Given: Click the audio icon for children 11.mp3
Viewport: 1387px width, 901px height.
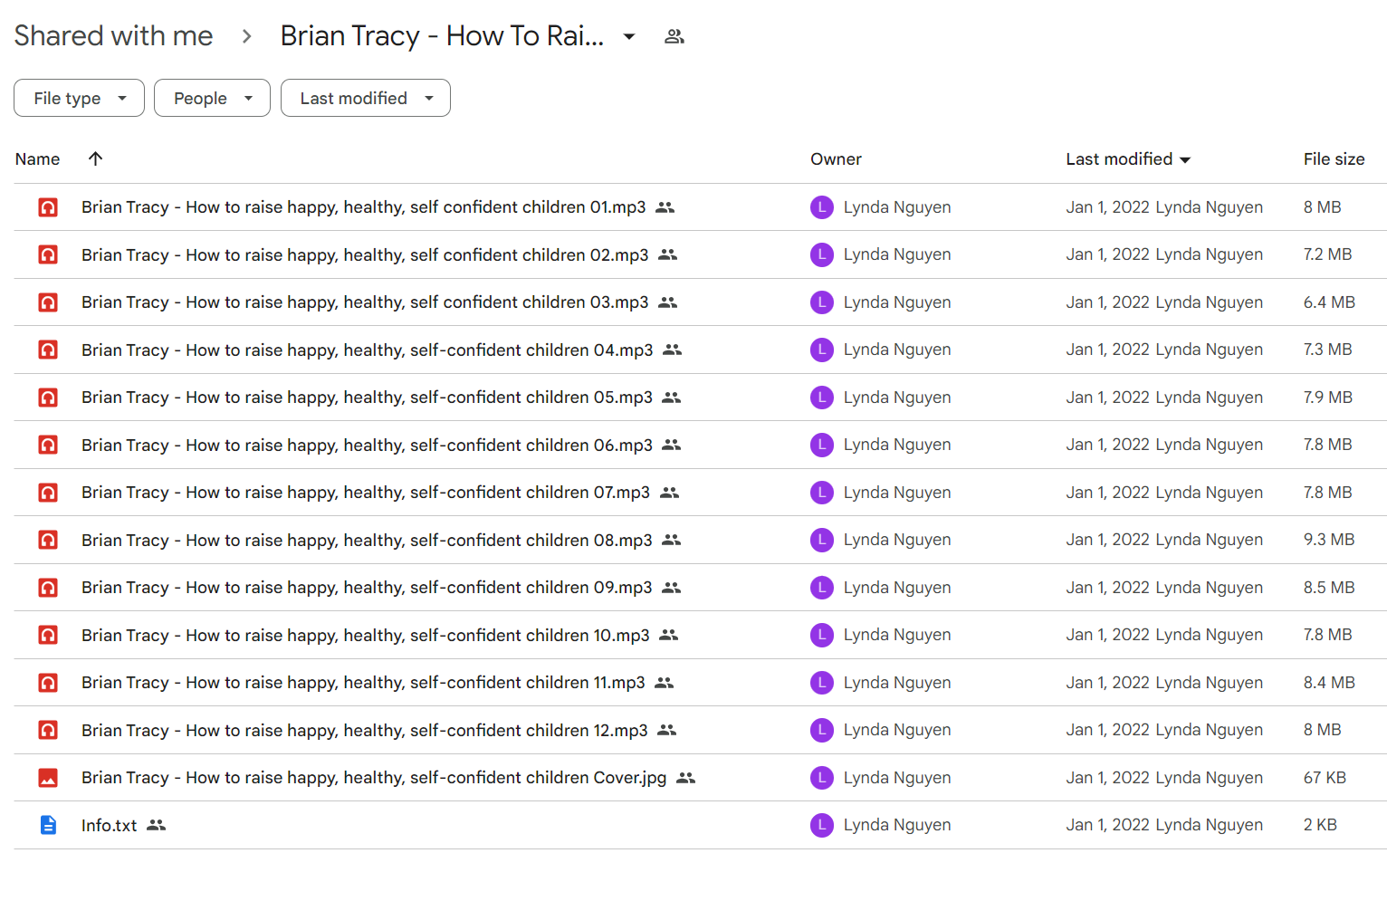Looking at the screenshot, I should (48, 683).
